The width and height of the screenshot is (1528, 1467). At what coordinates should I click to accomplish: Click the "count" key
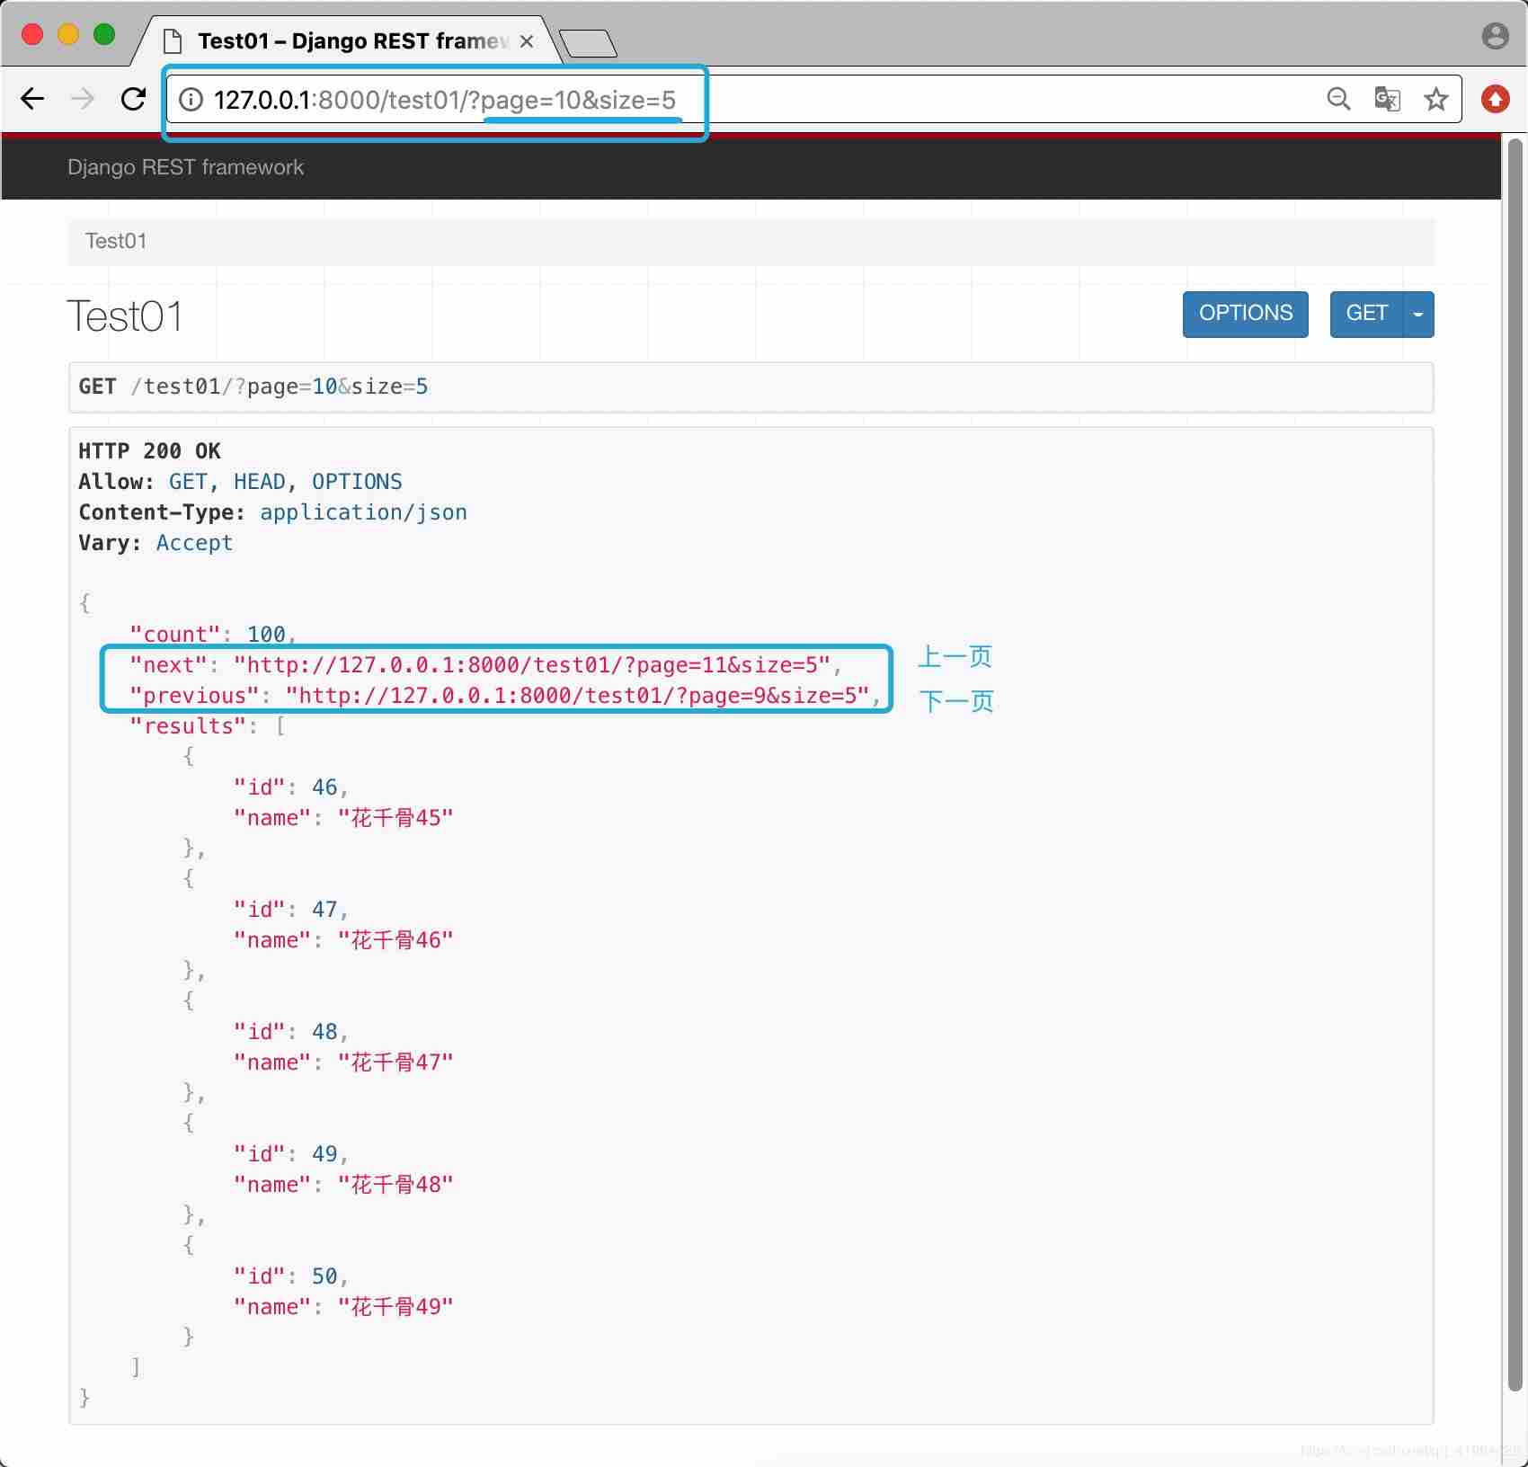[175, 635]
